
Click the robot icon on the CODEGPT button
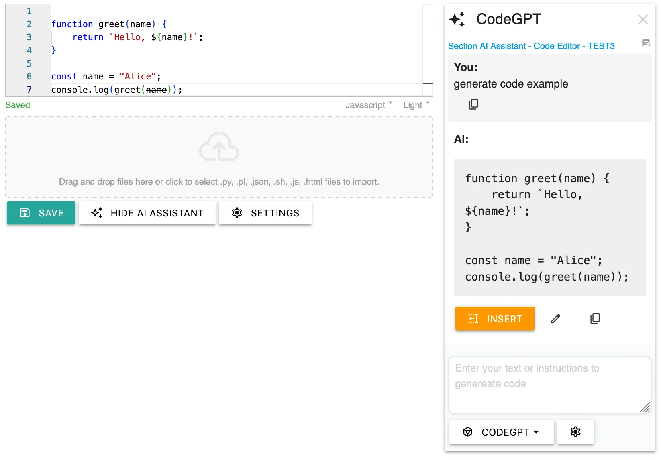tap(468, 432)
